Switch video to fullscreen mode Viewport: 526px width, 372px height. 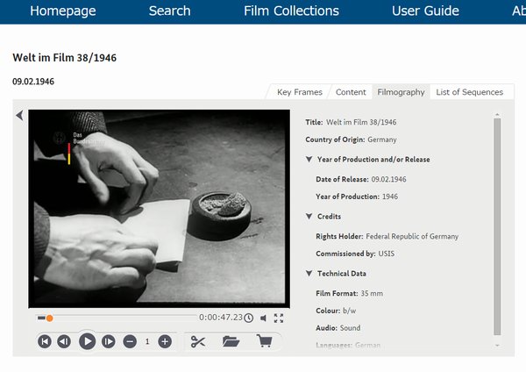(279, 318)
